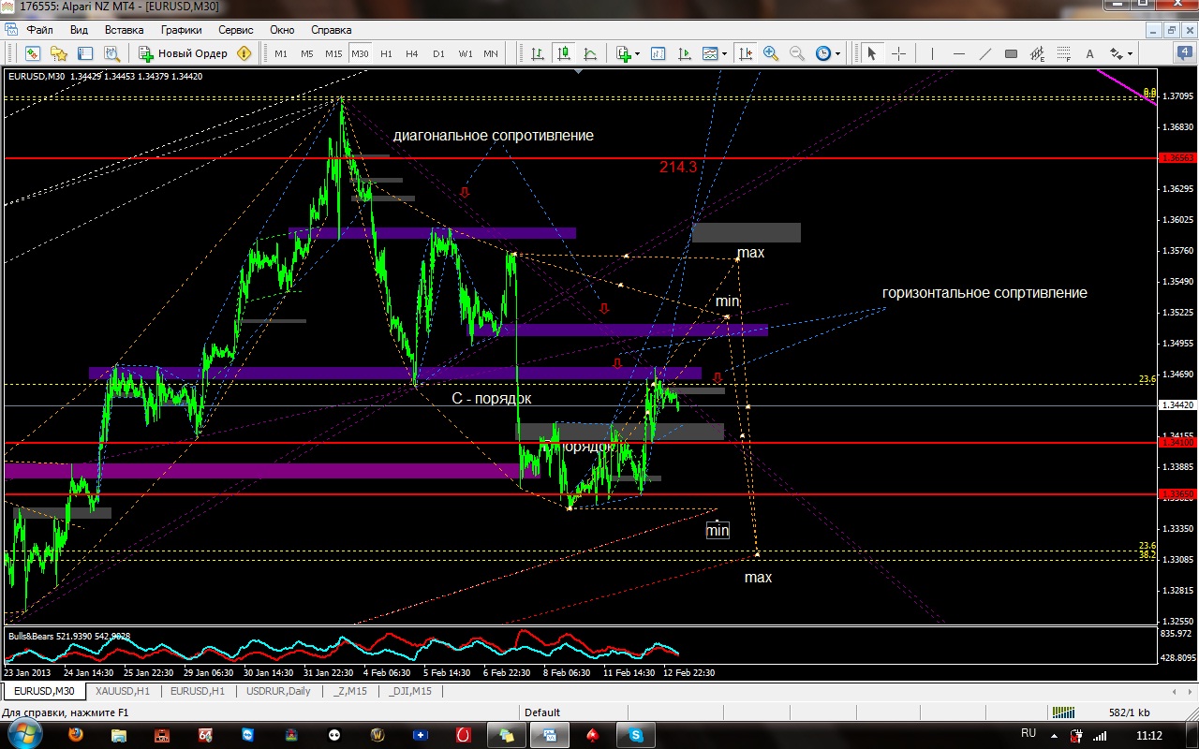Viewport: 1199px width, 749px height.
Task: Open the chat notification icon showing 4
Action: (x=1183, y=53)
